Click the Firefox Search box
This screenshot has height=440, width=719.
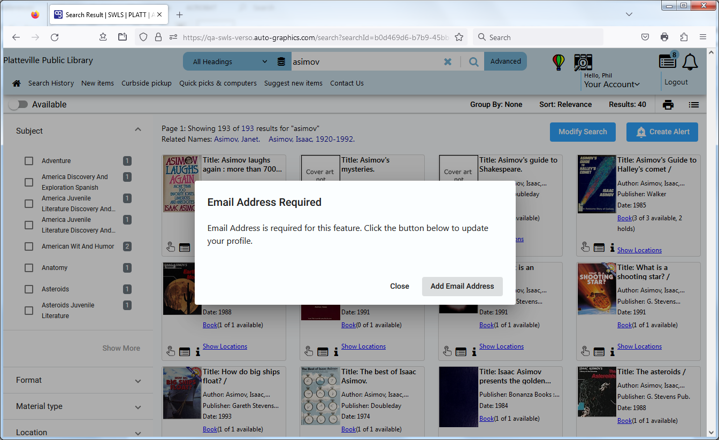pyautogui.click(x=538, y=37)
